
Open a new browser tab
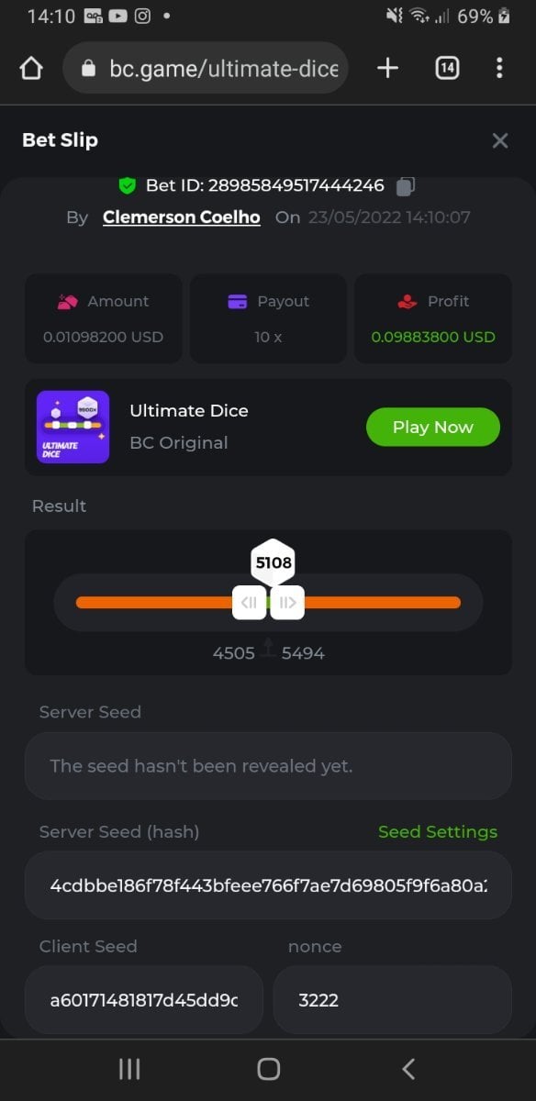click(x=387, y=68)
